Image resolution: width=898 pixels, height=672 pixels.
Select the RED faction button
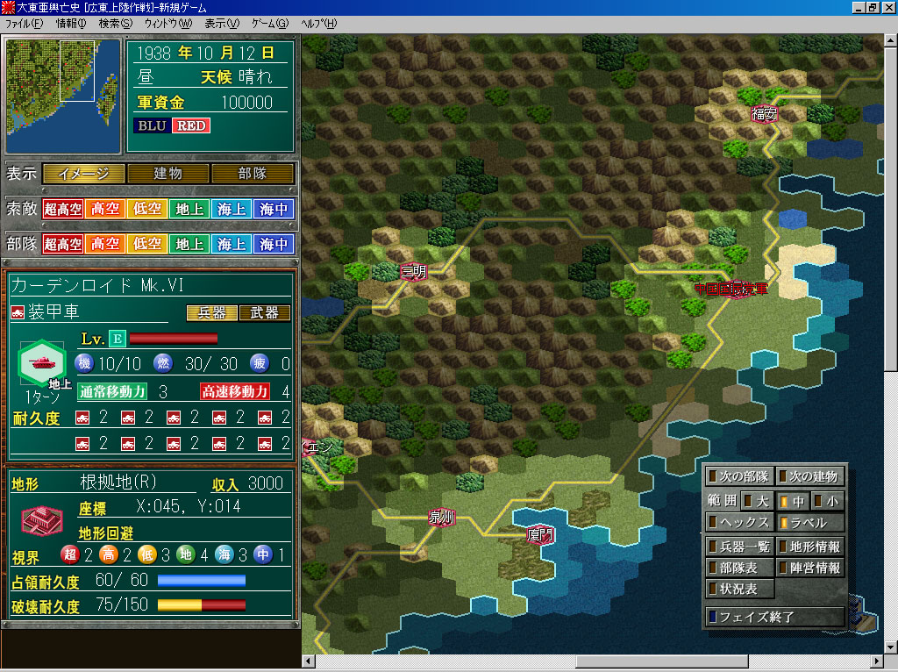click(191, 125)
